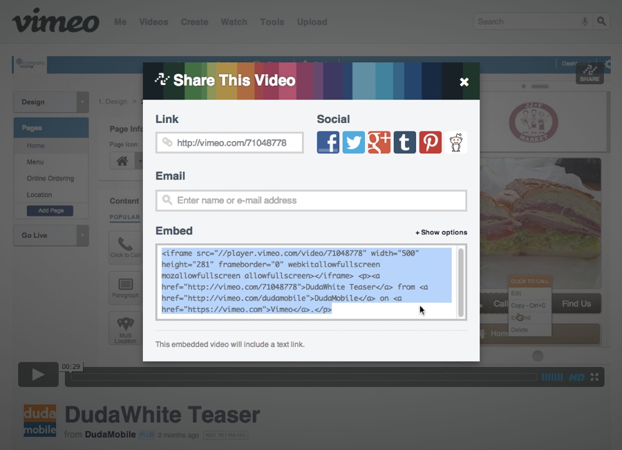
Task: Click the Dashboard link in editor bar
Action: pos(575,64)
